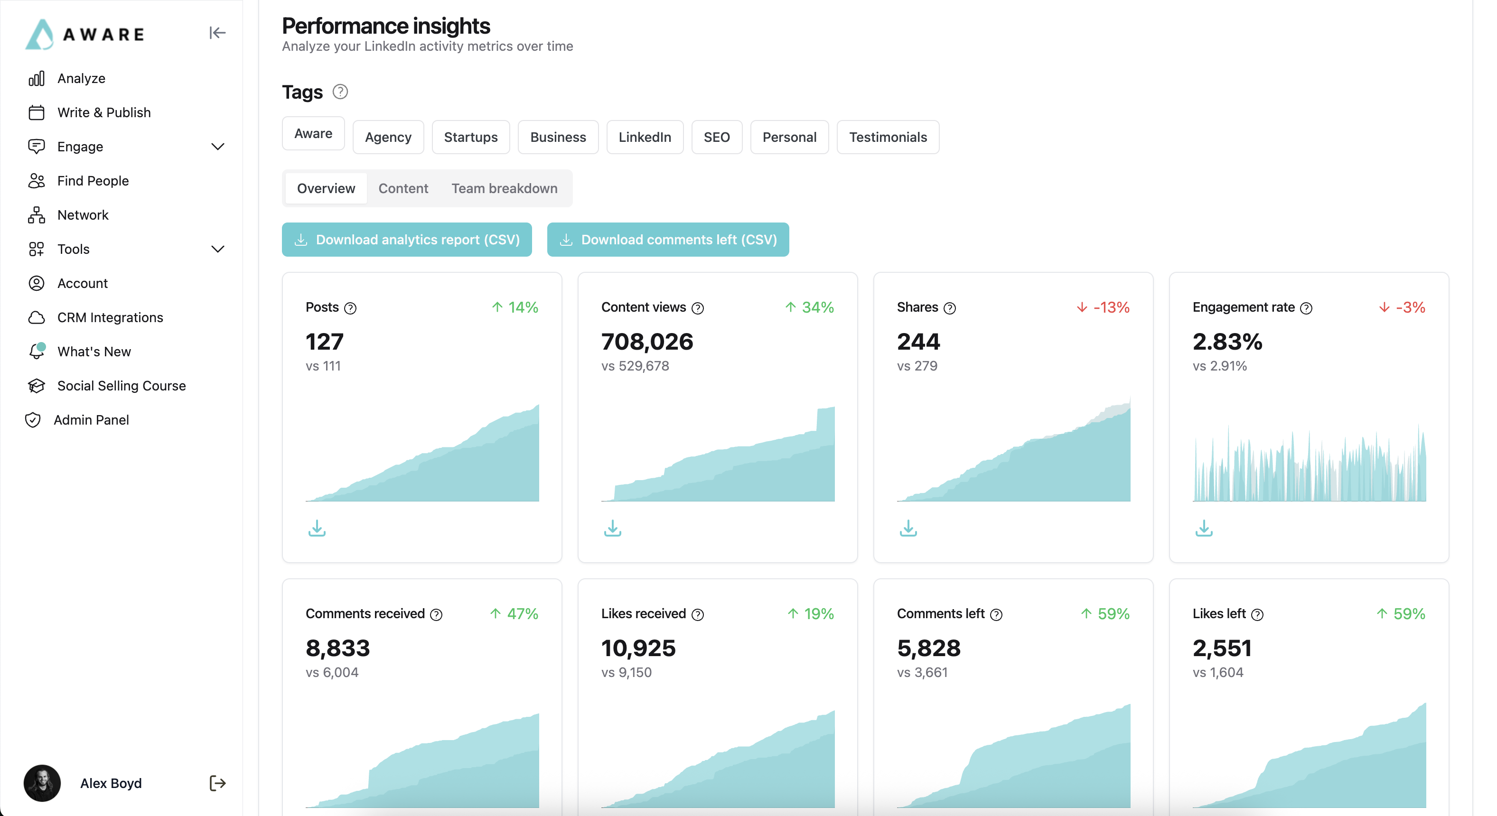
Task: Switch to the Content tab
Action: pos(403,188)
